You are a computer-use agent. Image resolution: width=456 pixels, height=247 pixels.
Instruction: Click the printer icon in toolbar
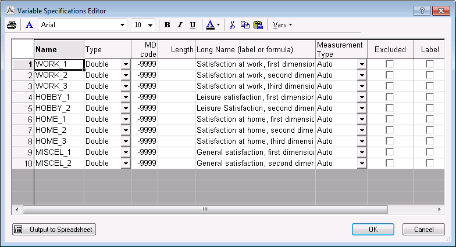(12, 25)
